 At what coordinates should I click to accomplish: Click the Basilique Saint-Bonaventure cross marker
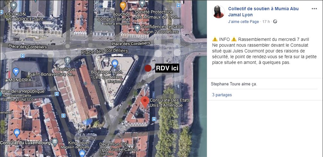coord(67,61)
